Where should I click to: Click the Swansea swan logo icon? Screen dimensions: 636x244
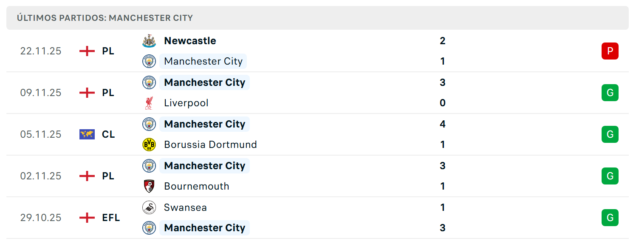(x=149, y=207)
